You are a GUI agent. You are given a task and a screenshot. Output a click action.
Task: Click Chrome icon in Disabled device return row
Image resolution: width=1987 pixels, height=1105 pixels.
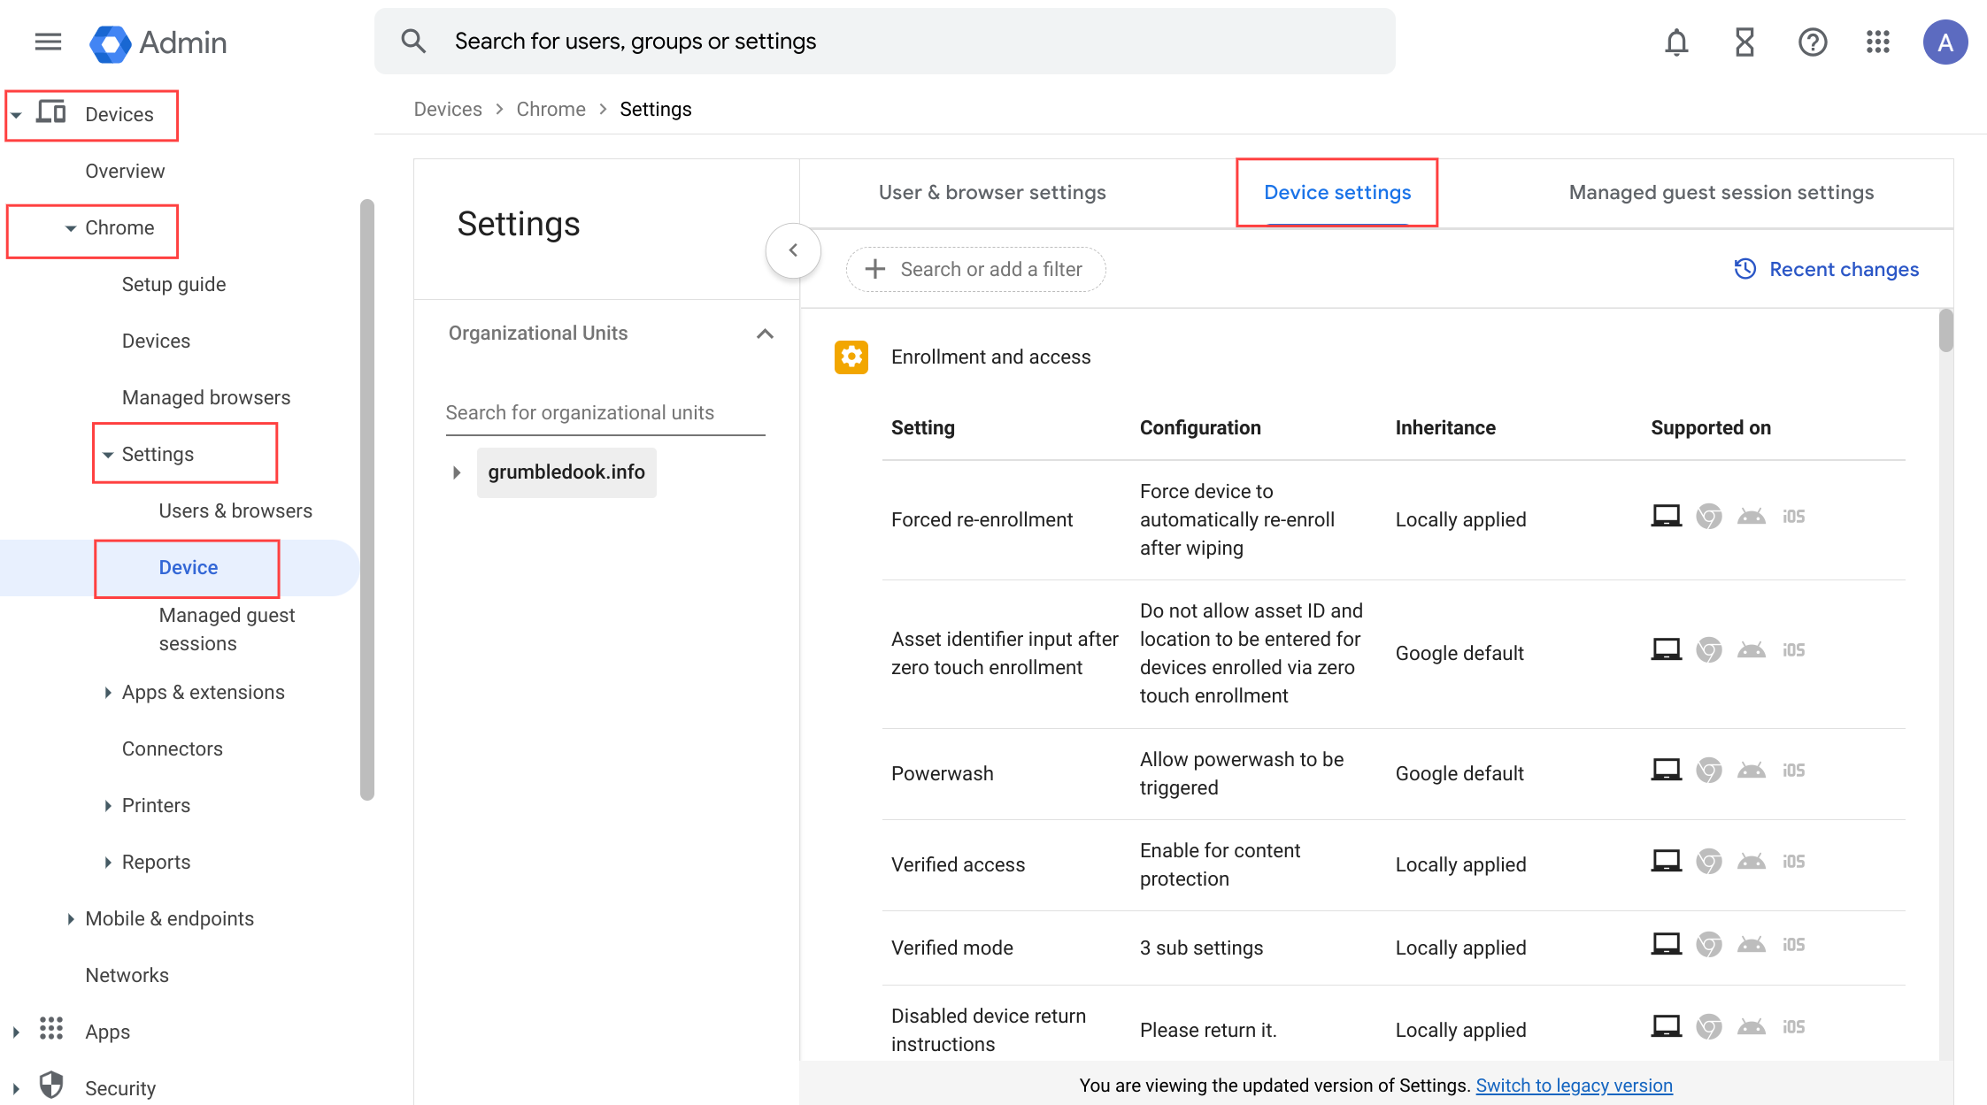click(x=1709, y=1026)
